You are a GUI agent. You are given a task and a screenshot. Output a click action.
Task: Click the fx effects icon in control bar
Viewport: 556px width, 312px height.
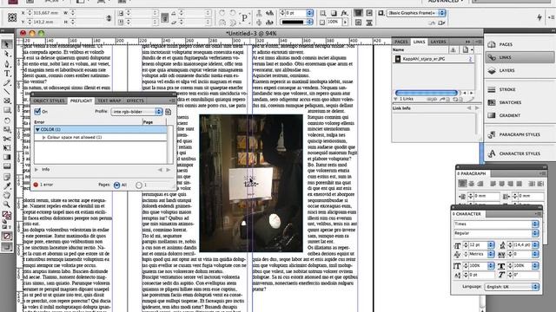344,13
